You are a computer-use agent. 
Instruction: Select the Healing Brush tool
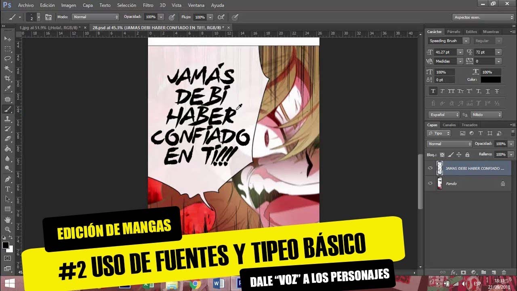coord(8,99)
